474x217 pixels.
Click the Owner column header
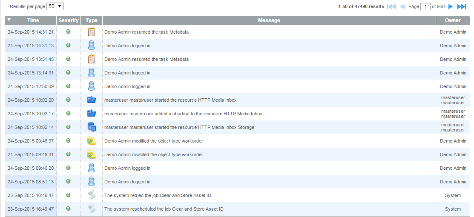coord(453,20)
